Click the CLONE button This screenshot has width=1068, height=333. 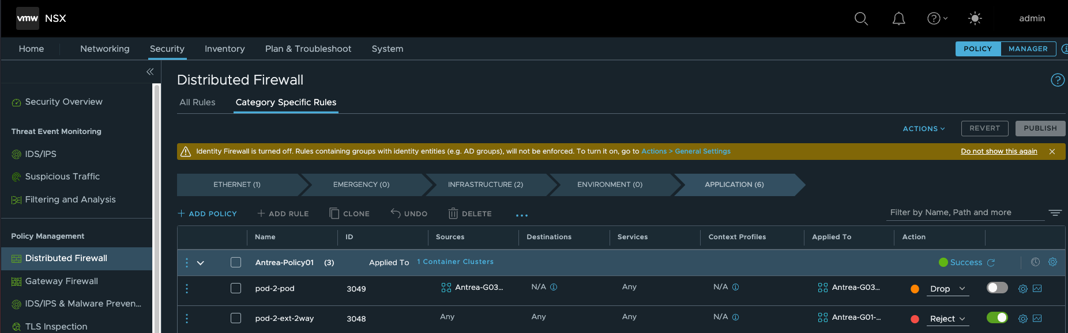click(349, 213)
